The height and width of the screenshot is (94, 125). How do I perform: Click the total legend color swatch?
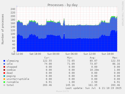coord(4,85)
